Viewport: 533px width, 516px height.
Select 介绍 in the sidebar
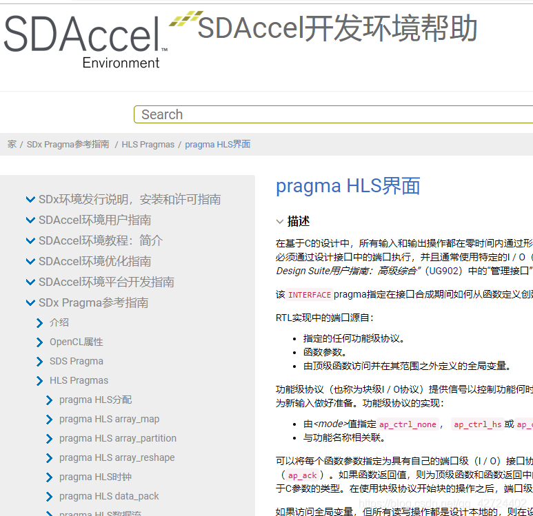click(x=59, y=322)
